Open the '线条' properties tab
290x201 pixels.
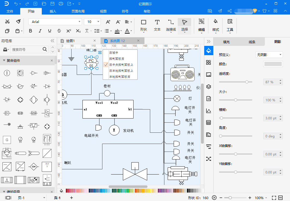pos(252,42)
